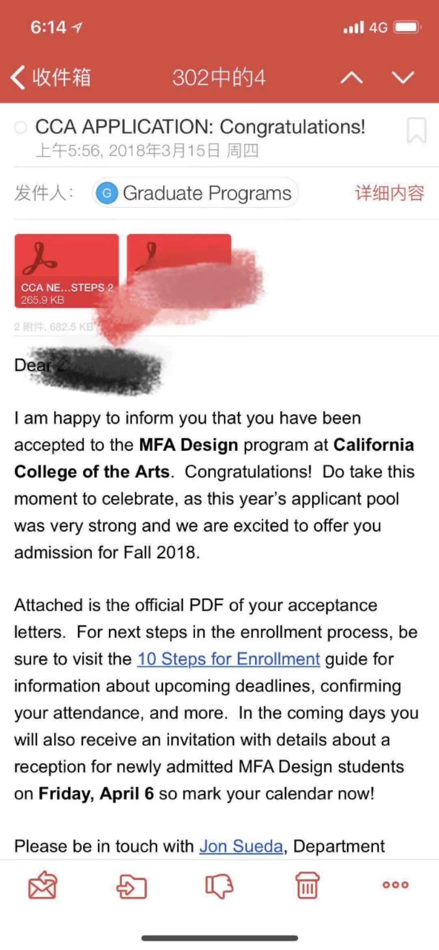The width and height of the screenshot is (439, 950).
Task: Tap the blue G sender avatar
Action: [107, 193]
